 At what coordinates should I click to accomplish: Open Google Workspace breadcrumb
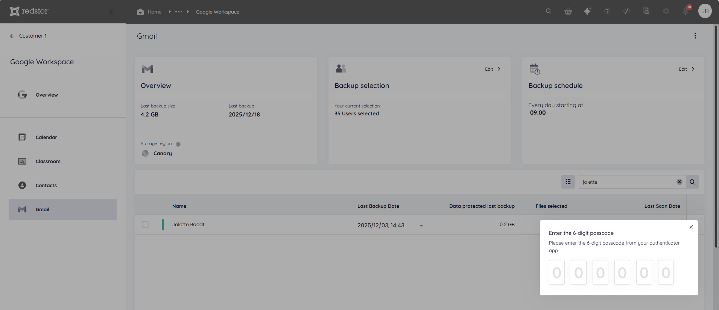[217, 12]
